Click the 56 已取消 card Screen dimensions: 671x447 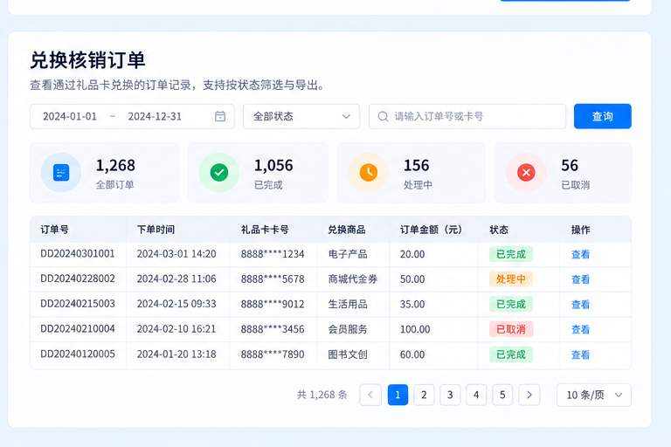(564, 172)
